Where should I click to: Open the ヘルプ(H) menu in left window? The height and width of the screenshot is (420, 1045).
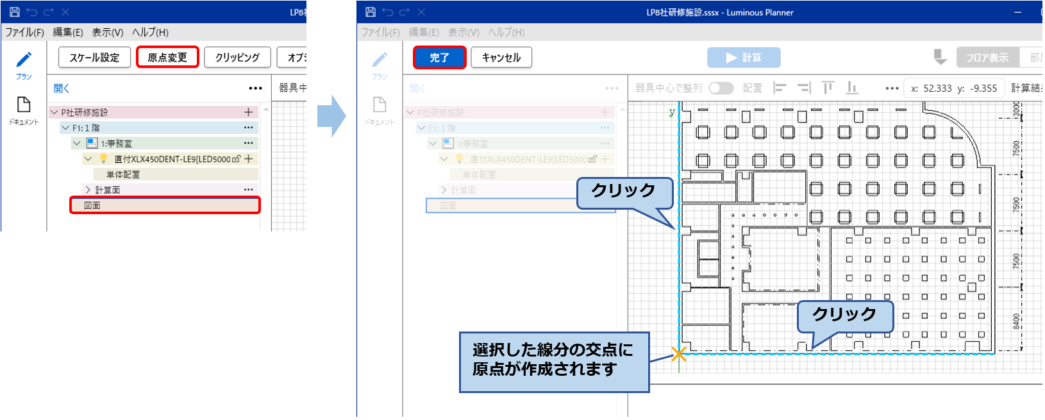coord(150,32)
